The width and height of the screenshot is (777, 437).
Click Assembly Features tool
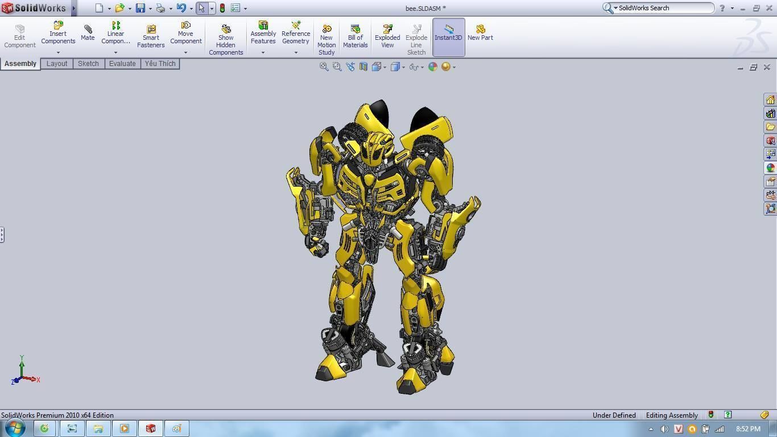point(263,32)
